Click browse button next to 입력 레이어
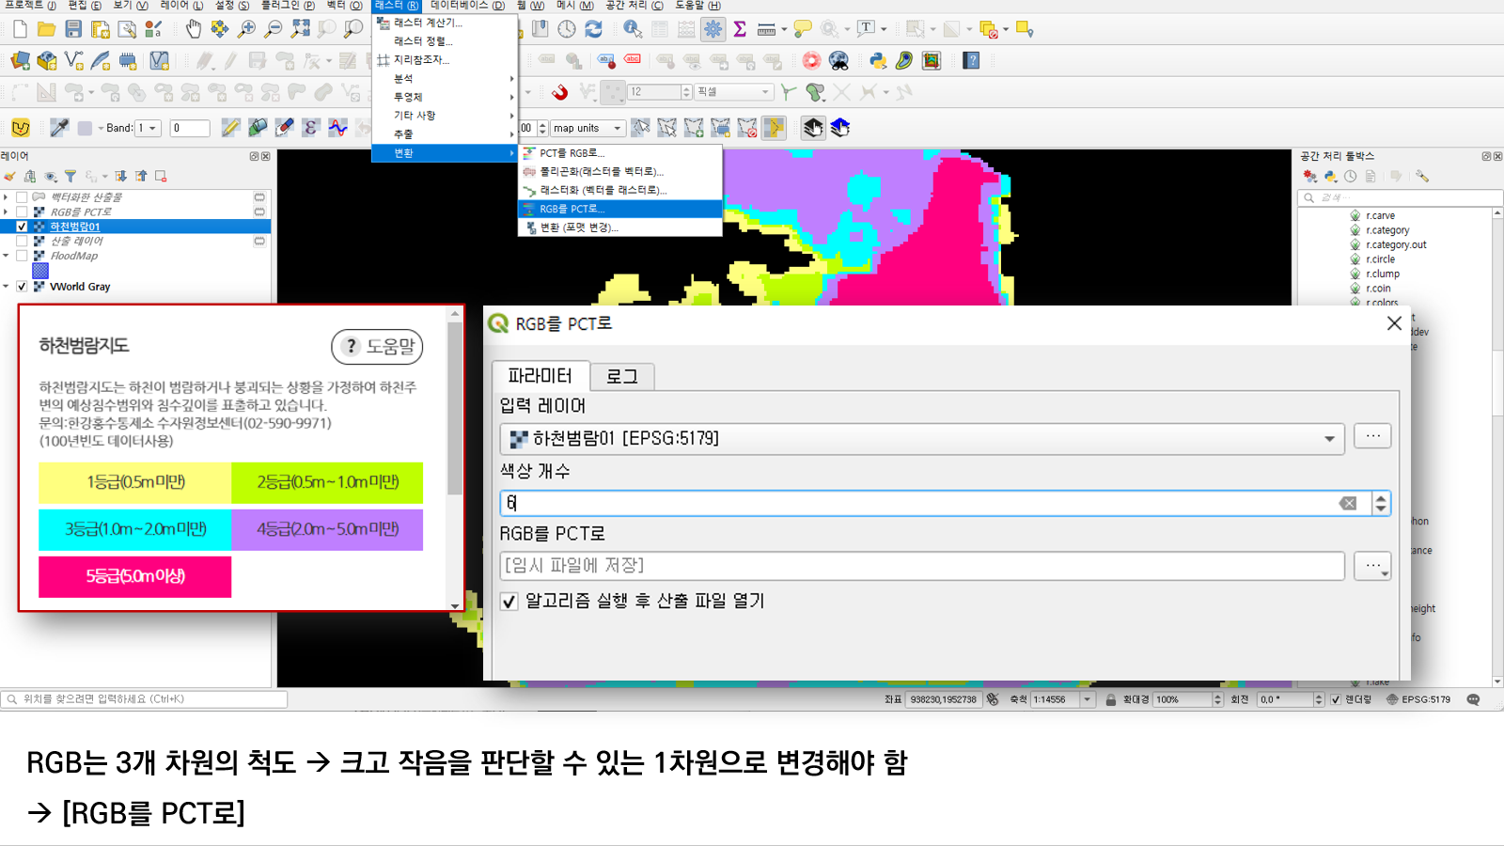The image size is (1504, 846). tap(1372, 436)
